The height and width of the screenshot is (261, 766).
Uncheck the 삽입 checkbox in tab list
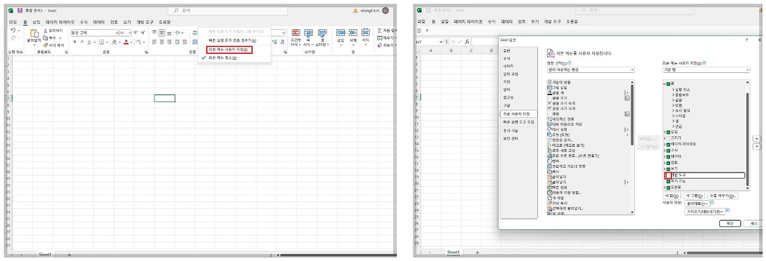click(x=668, y=132)
